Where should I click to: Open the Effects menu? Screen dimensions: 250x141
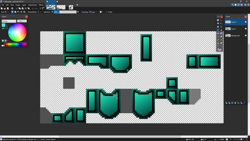(41, 5)
